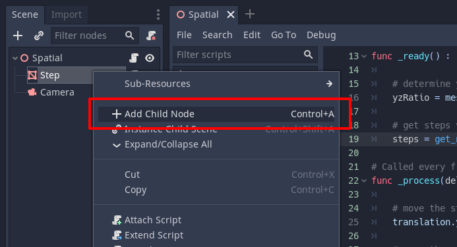Screen dimensions: 457x247
Task: Click the Camera node icon
Action: point(32,92)
